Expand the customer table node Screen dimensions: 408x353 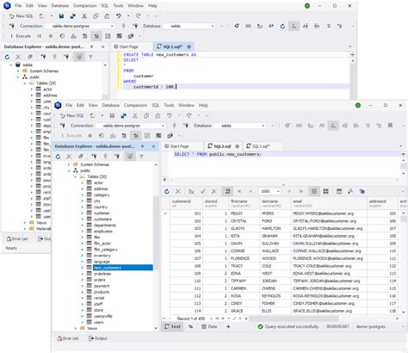(x=83, y=213)
